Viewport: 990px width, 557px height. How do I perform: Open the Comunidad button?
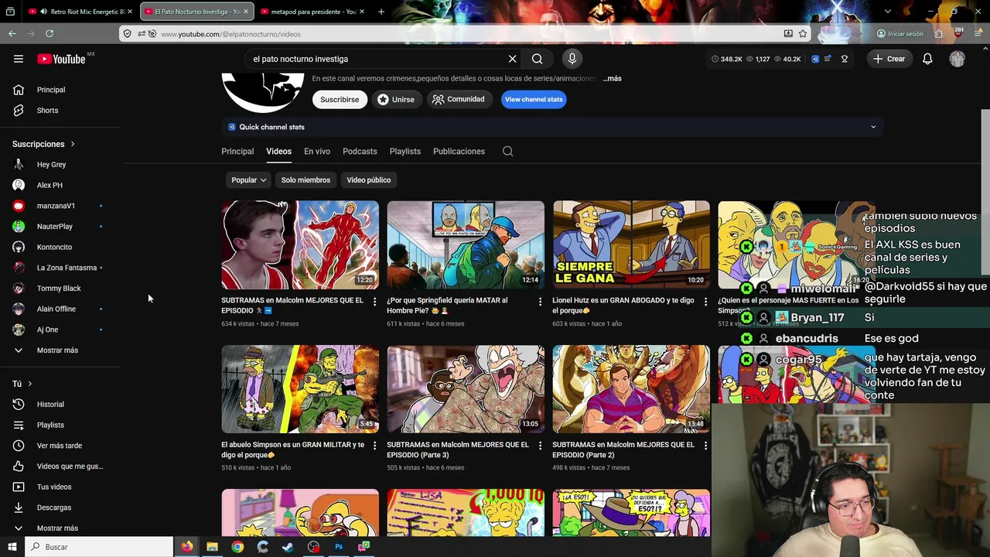459,99
